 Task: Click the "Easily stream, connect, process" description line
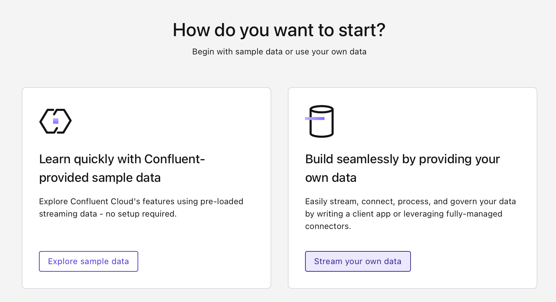410,201
